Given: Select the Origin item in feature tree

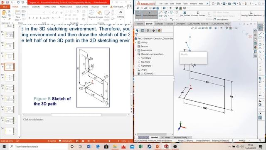Looking at the screenshot, I should pos(143,70).
